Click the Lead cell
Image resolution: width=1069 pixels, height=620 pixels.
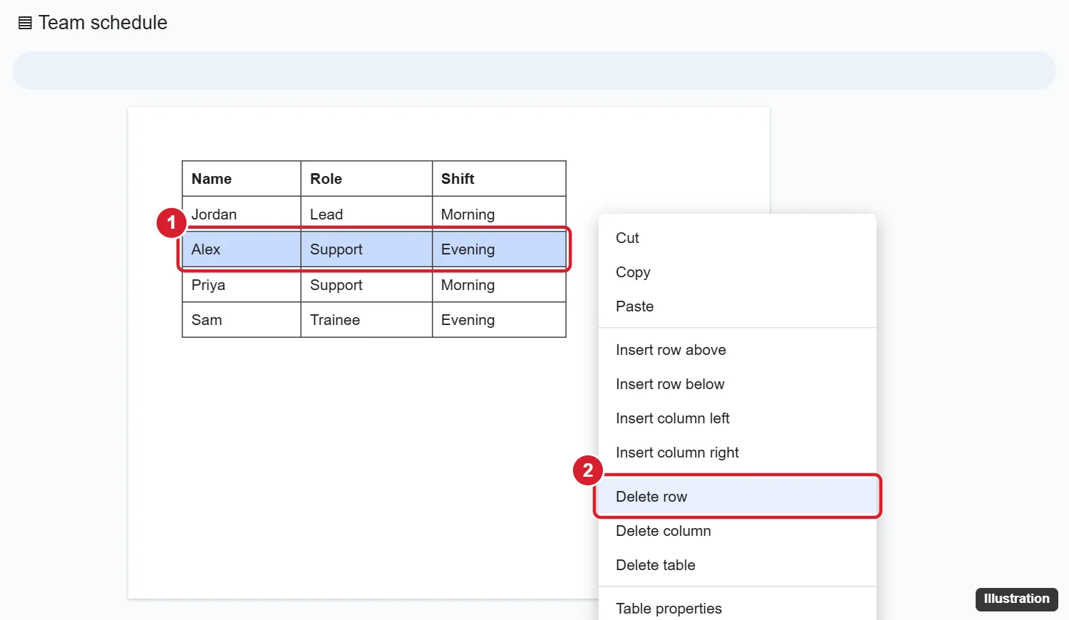click(x=366, y=214)
